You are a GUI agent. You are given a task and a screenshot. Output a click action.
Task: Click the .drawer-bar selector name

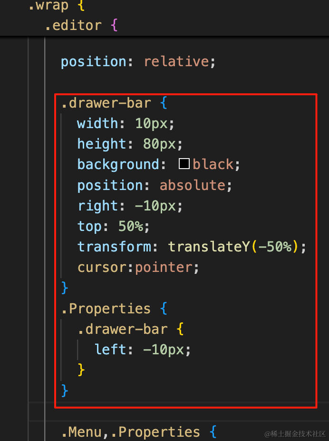106,103
